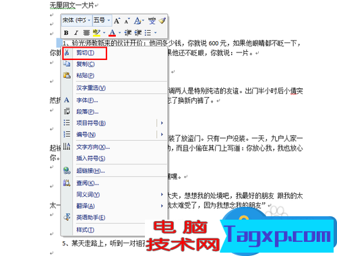Open the 宋体 font name dropdown
The image size is (337, 256).
click(x=76, y=20)
